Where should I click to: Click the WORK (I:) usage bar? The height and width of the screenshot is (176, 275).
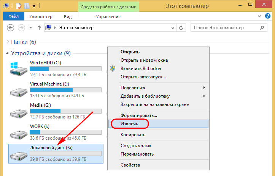pyautogui.click(x=65, y=132)
